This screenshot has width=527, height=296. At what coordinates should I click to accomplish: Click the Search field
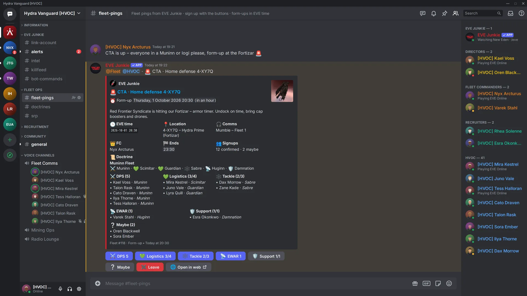click(483, 13)
